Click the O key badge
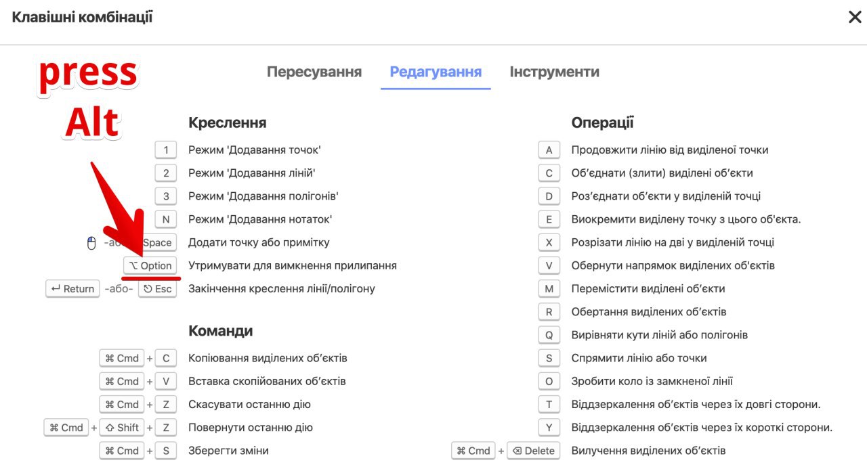The image size is (867, 471). coord(549,381)
